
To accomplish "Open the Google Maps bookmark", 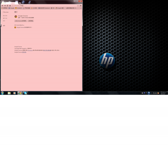I will coord(60,8).
